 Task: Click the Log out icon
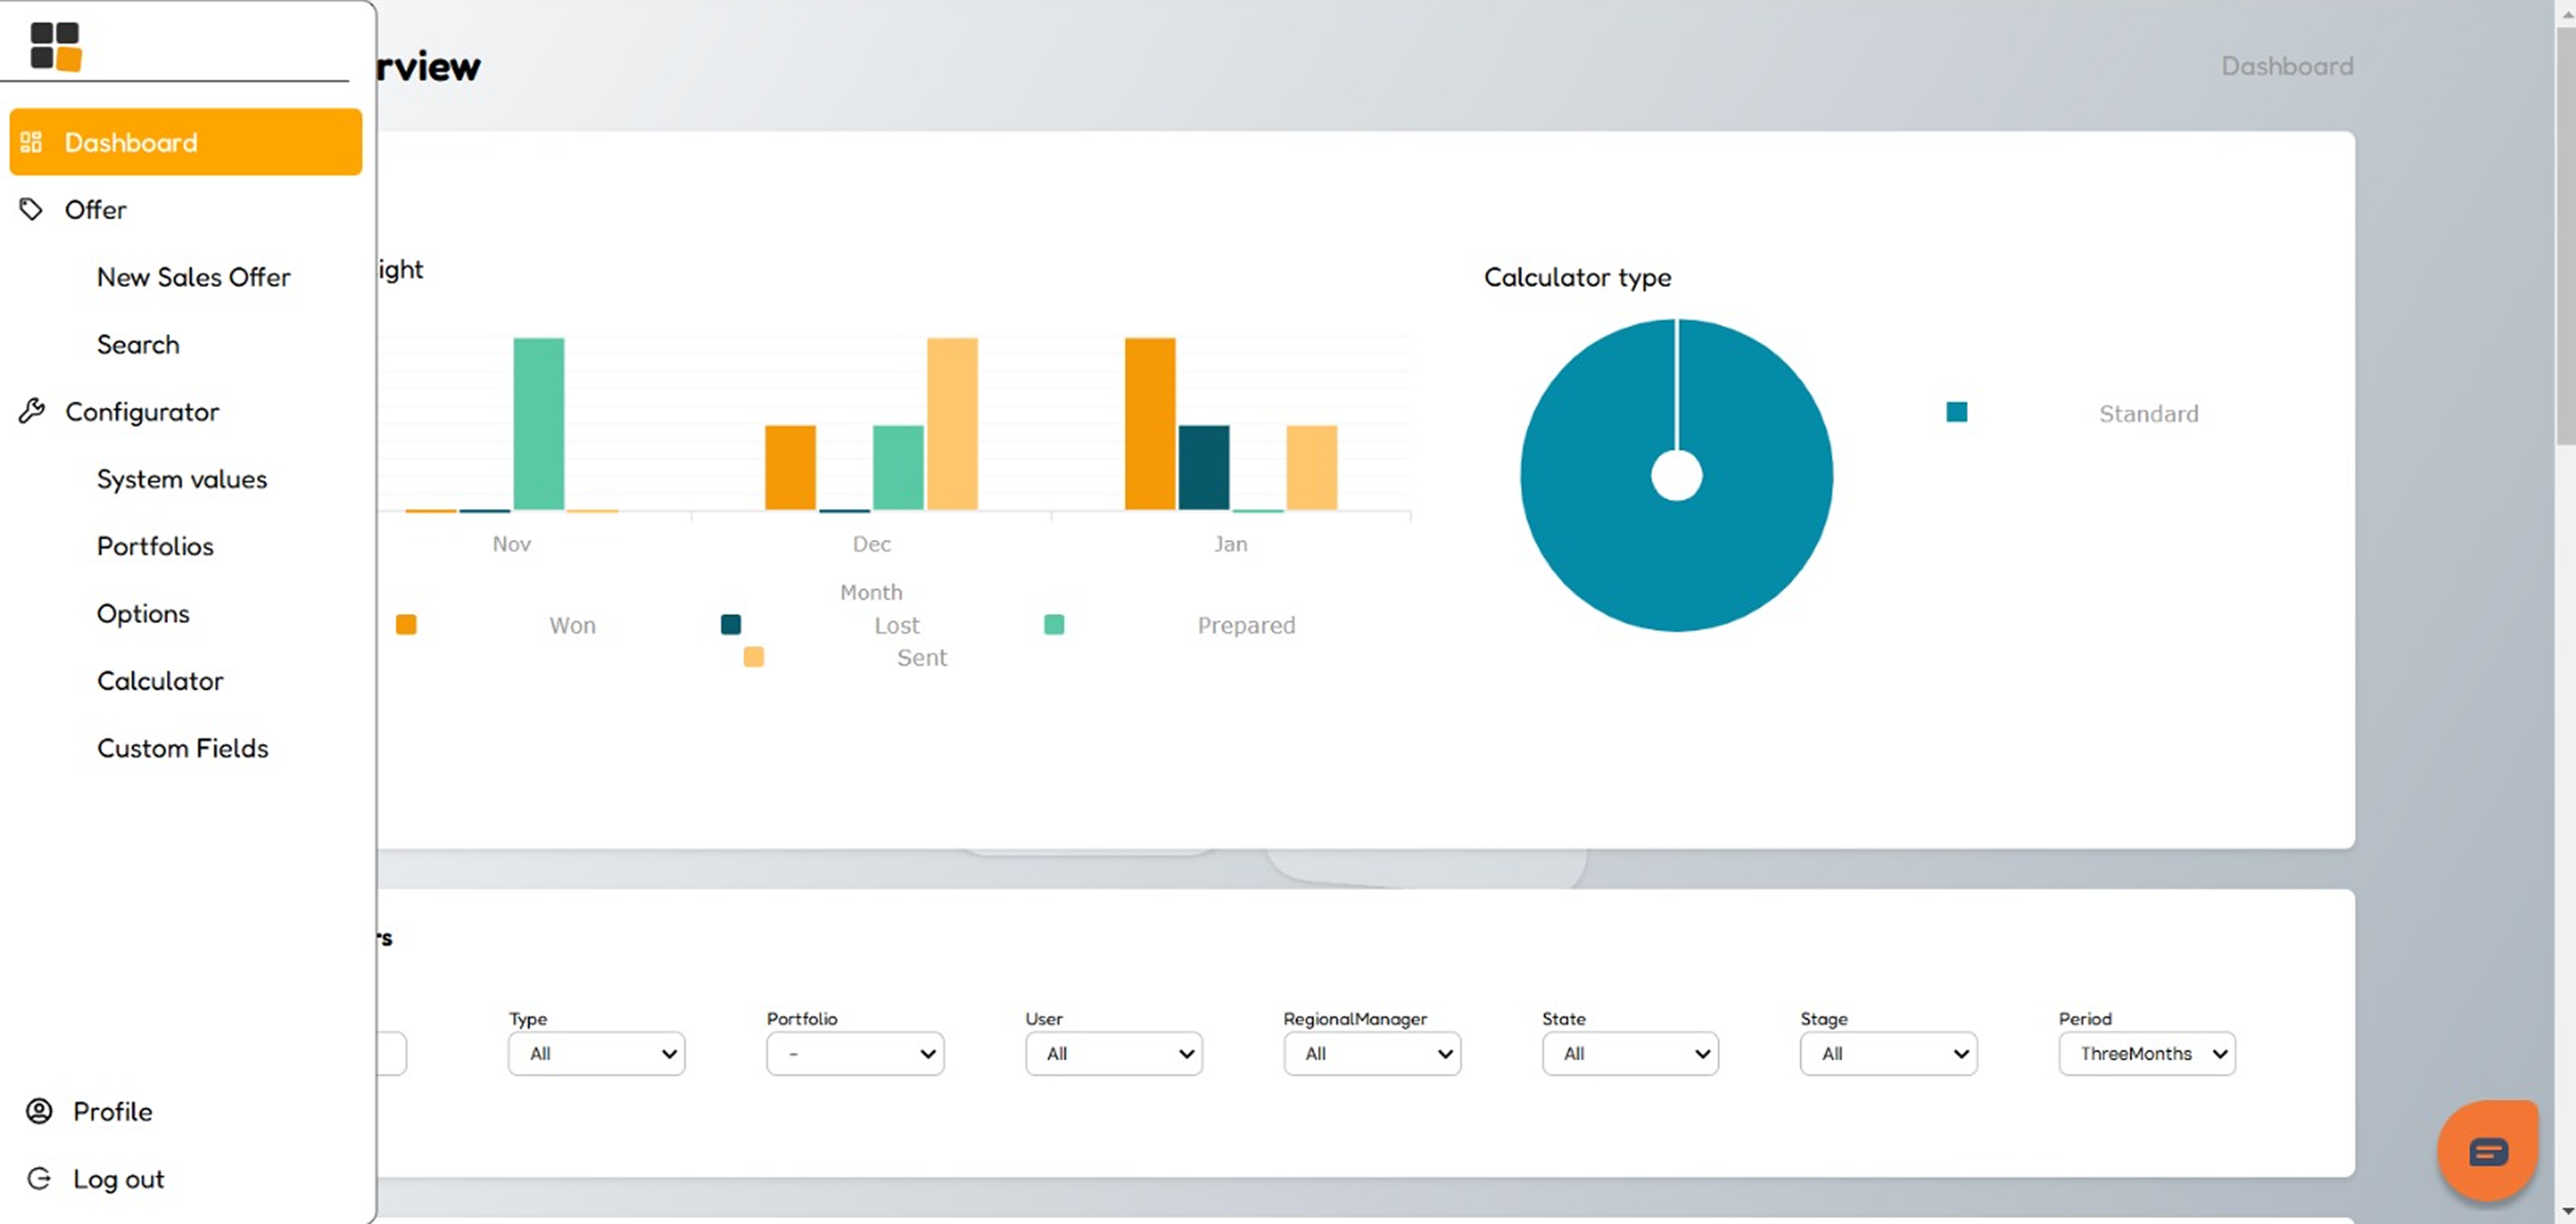[39, 1178]
